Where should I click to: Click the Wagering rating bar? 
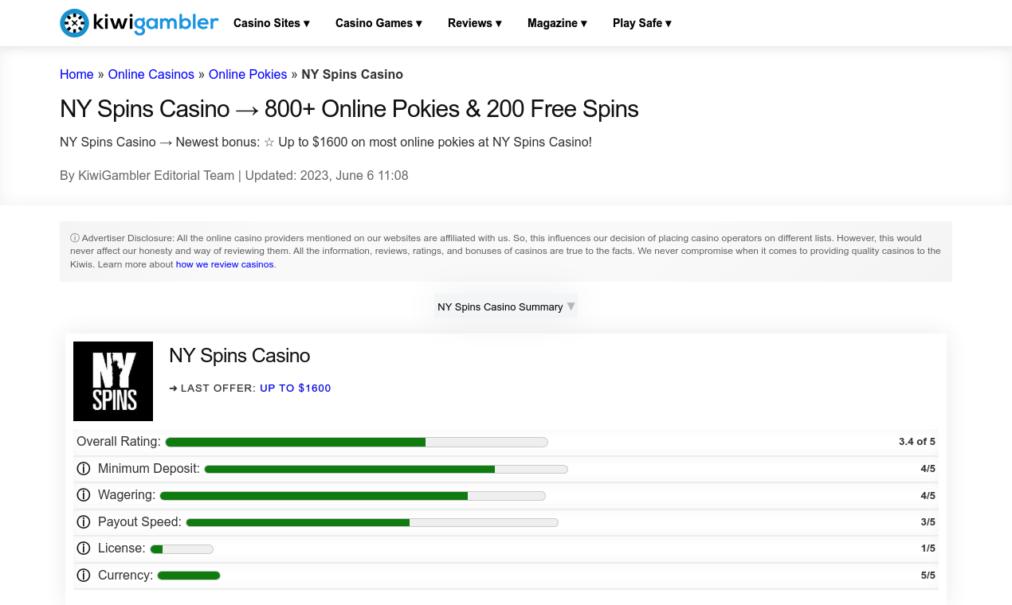(352, 496)
